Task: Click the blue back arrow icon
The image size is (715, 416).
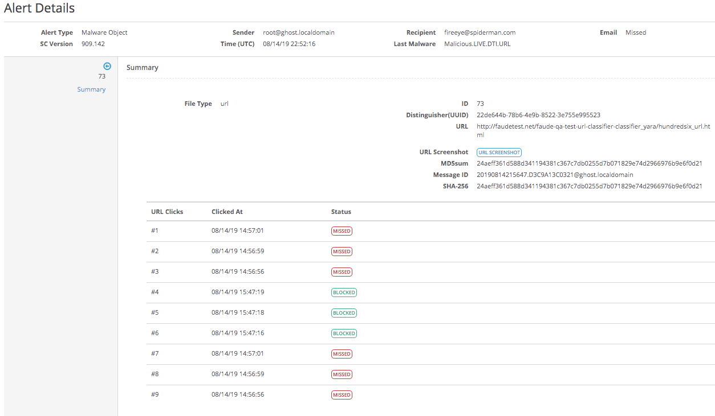Action: [107, 66]
